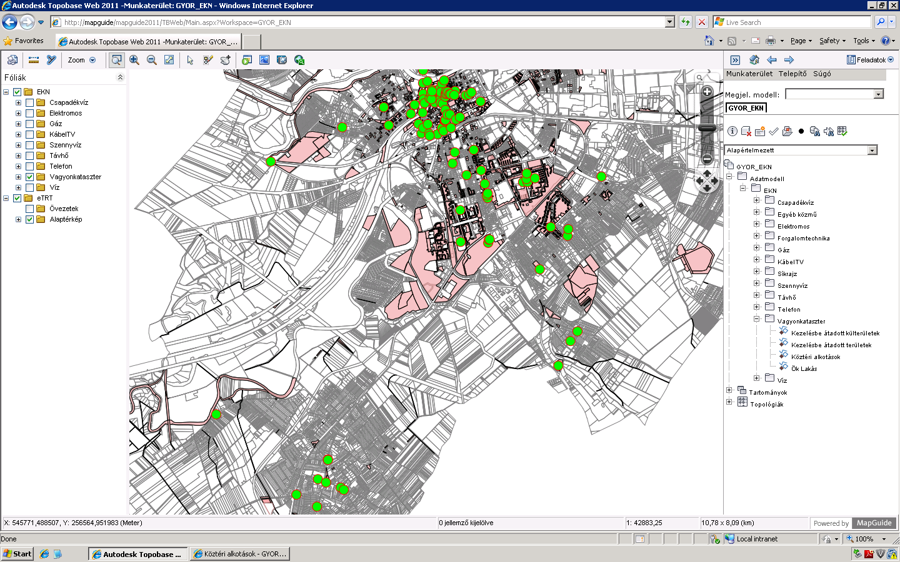This screenshot has height=562, width=900.
Task: Select the pan hand tool
Action: [x=226, y=60]
